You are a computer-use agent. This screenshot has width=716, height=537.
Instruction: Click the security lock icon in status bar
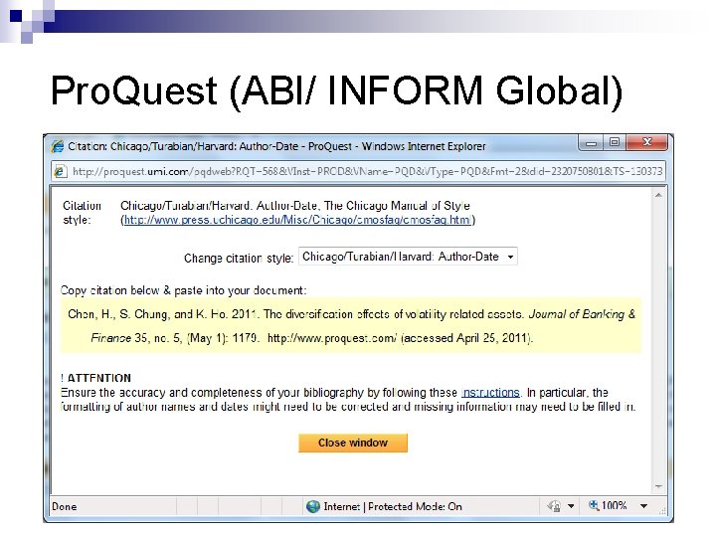[x=554, y=506]
